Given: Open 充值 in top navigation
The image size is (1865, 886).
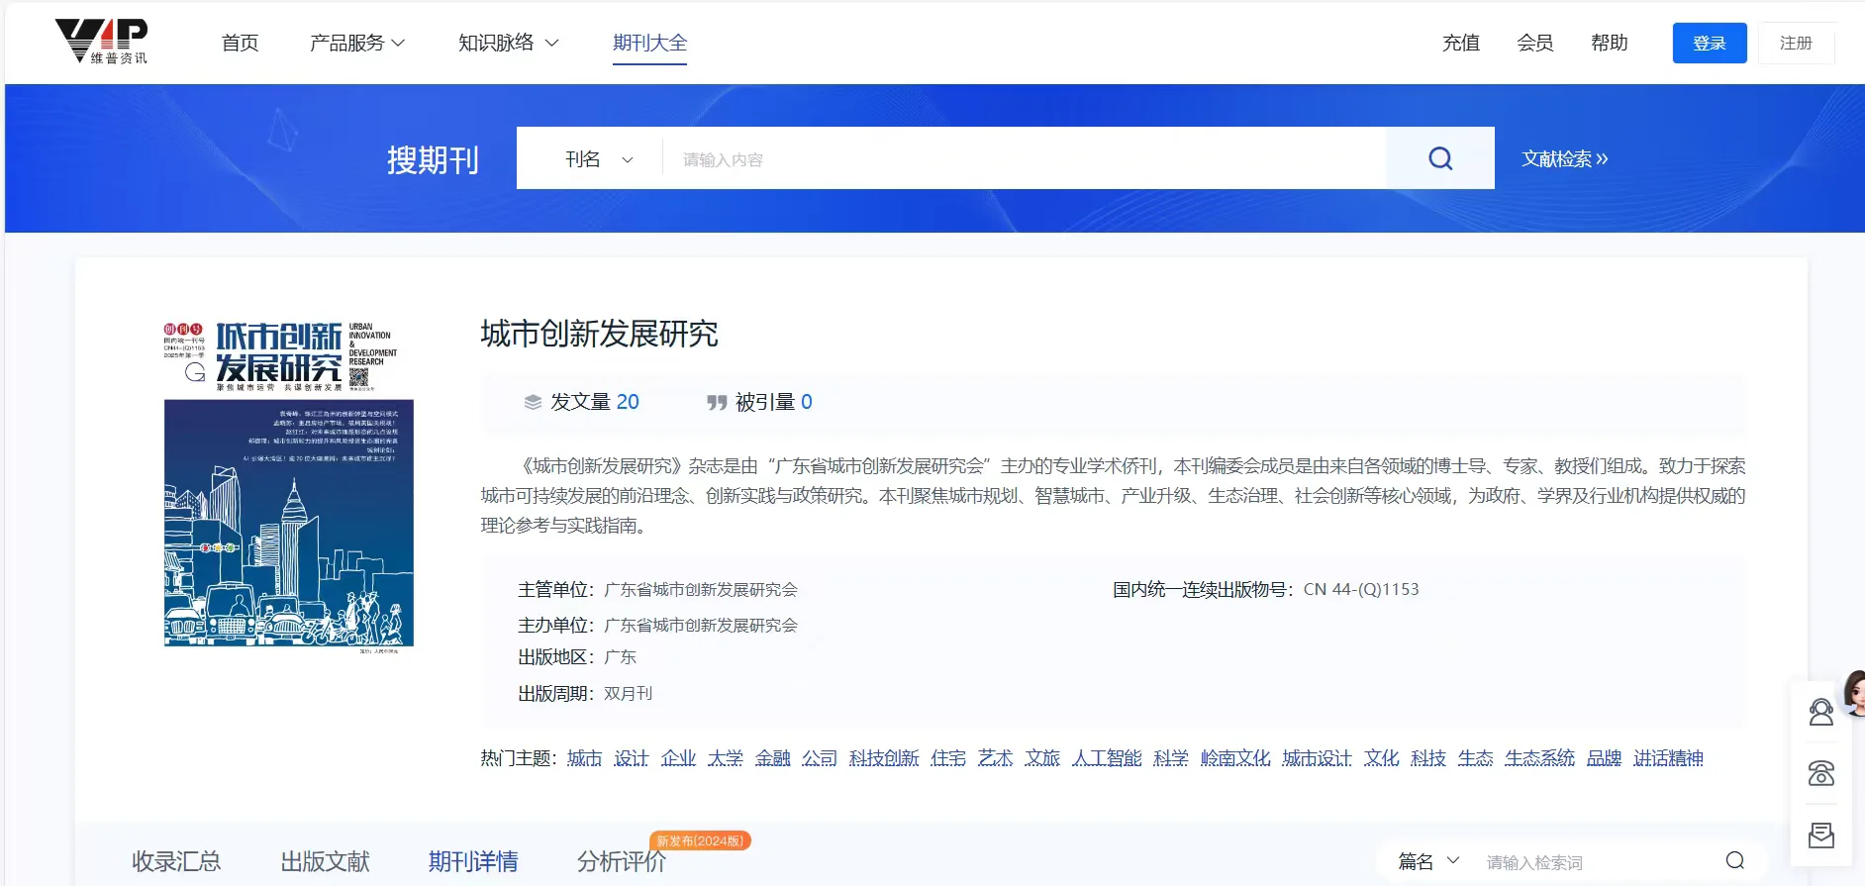Looking at the screenshot, I should [1460, 43].
